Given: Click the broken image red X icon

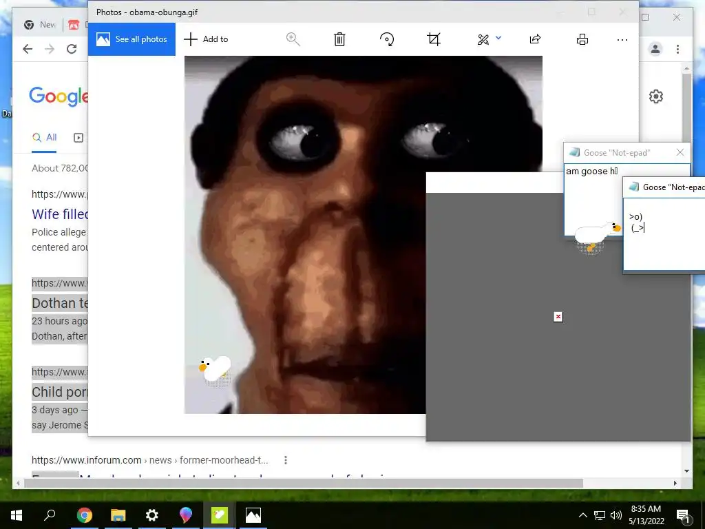Looking at the screenshot, I should click(558, 317).
